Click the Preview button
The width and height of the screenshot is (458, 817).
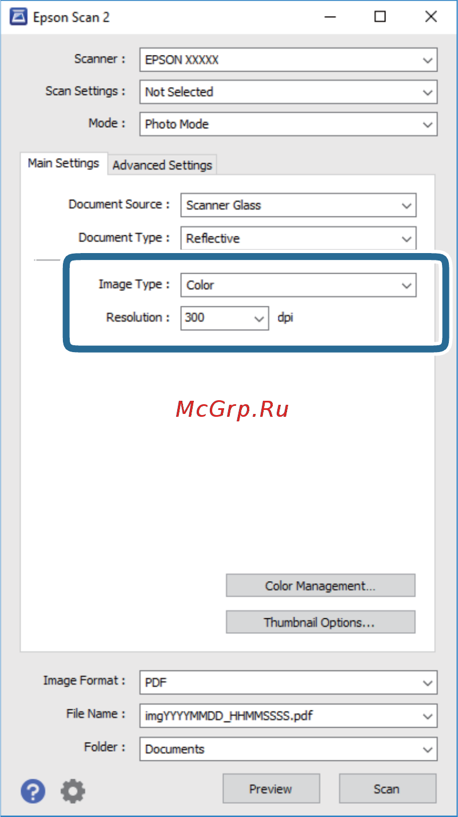[271, 789]
